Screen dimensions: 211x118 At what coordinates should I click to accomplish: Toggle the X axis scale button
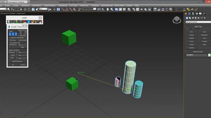coord(10,34)
